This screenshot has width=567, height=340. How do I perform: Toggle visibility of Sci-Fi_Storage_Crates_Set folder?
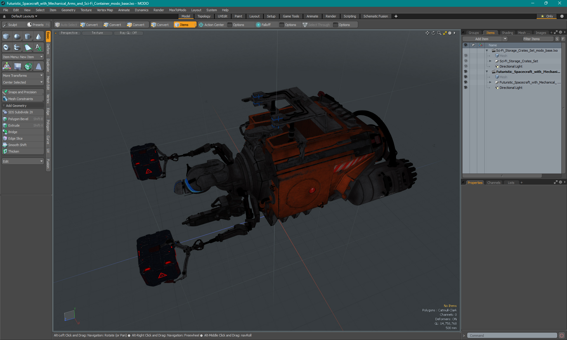[x=466, y=61]
